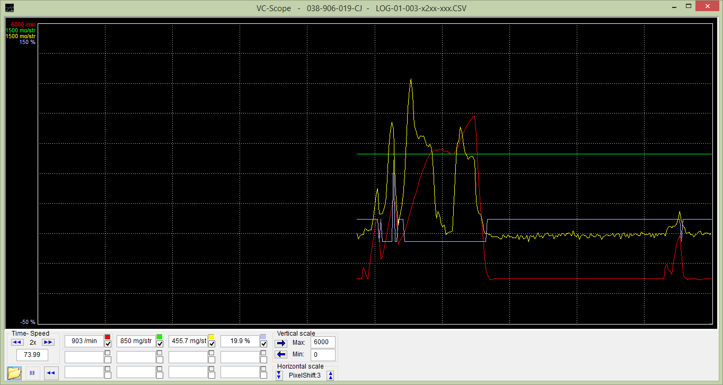This screenshot has width=723, height=385.
Task: Increase the Time-Speed with the fast-forward arrows
Action: click(48, 342)
